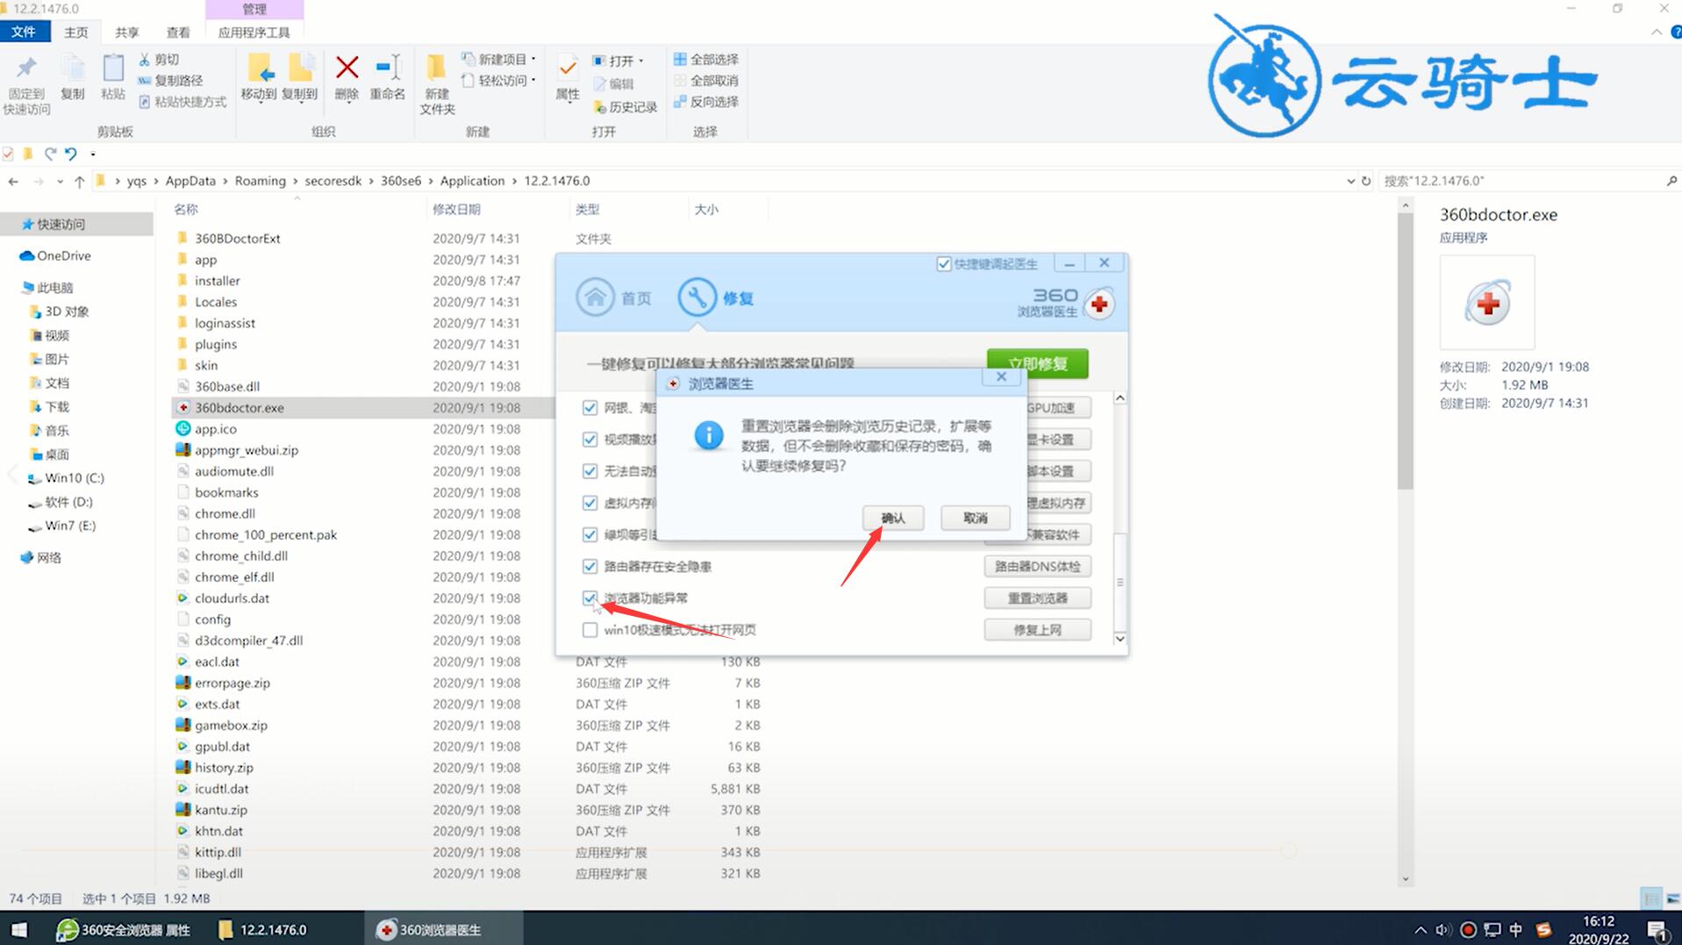Image resolution: width=1682 pixels, height=945 pixels.
Task: Expand the Open (打开) dropdown arrow
Action: tap(641, 61)
